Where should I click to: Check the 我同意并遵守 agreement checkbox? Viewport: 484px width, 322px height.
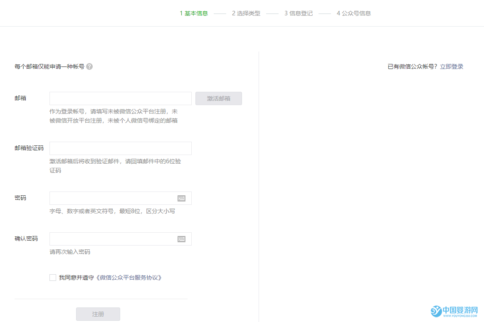(x=53, y=277)
